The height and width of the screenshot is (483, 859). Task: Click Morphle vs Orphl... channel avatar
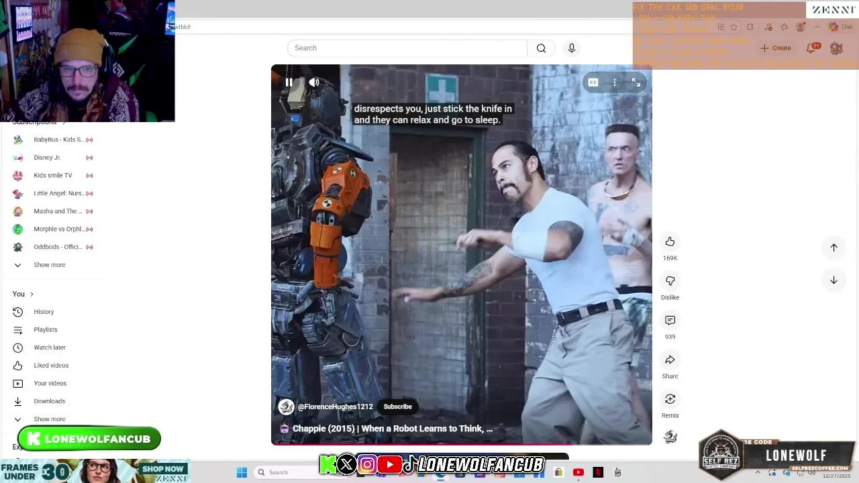18,229
